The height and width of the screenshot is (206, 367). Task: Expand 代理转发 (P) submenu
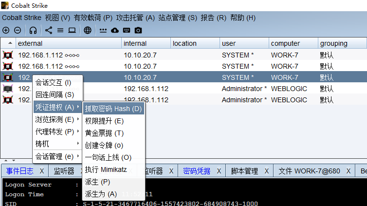(x=57, y=132)
